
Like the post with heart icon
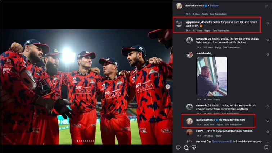coord(178,148)
